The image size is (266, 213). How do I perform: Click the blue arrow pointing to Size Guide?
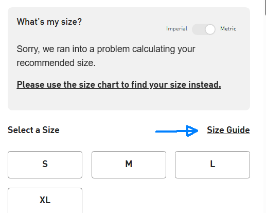[176, 131]
